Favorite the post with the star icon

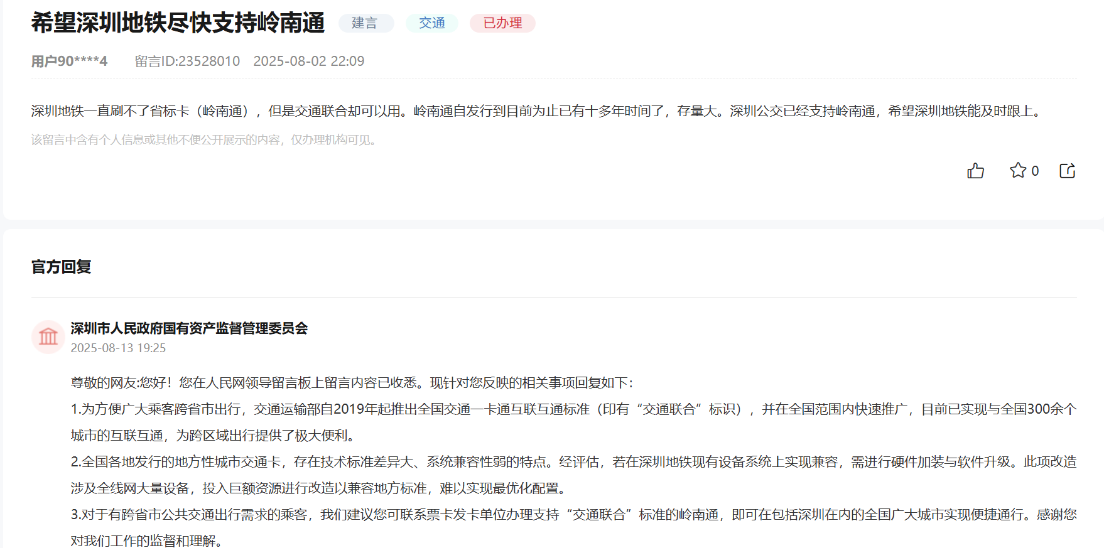1018,170
